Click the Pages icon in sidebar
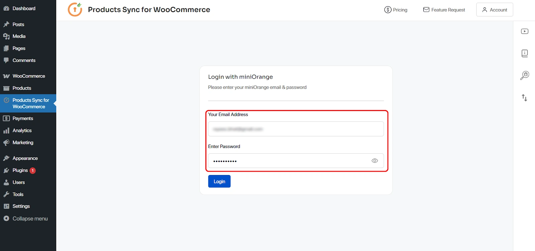Image resolution: width=535 pixels, height=251 pixels. point(6,48)
